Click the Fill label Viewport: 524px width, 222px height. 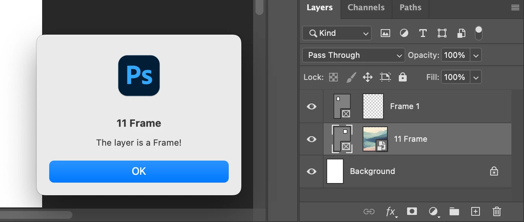pos(433,77)
